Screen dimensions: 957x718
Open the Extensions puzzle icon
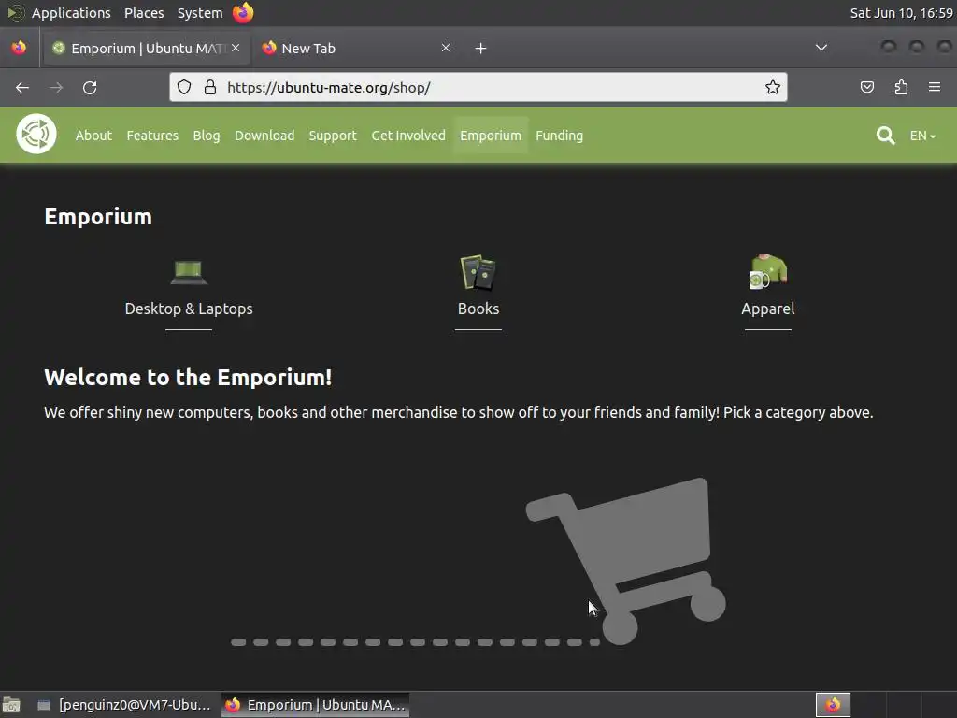click(901, 87)
